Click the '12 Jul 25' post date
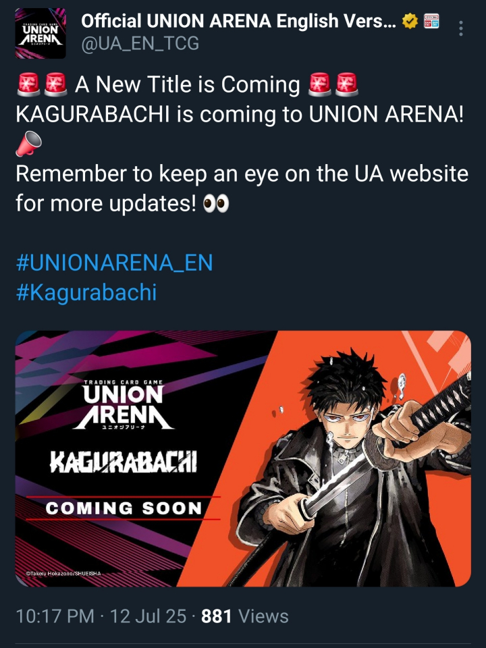Viewport: 486px width, 648px height. tap(148, 616)
